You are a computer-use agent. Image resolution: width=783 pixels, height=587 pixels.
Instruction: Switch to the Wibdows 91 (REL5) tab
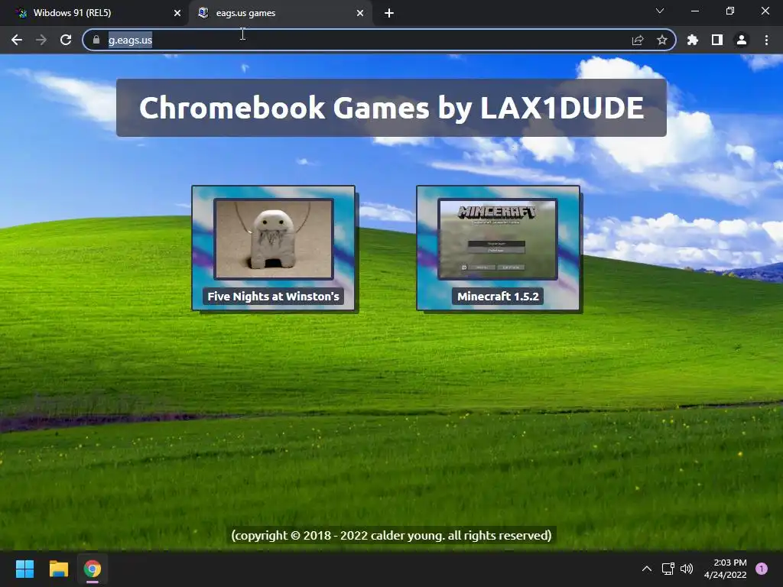point(94,13)
